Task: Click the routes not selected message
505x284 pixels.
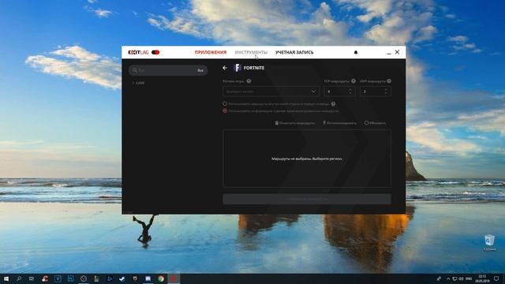Action: coord(307,159)
